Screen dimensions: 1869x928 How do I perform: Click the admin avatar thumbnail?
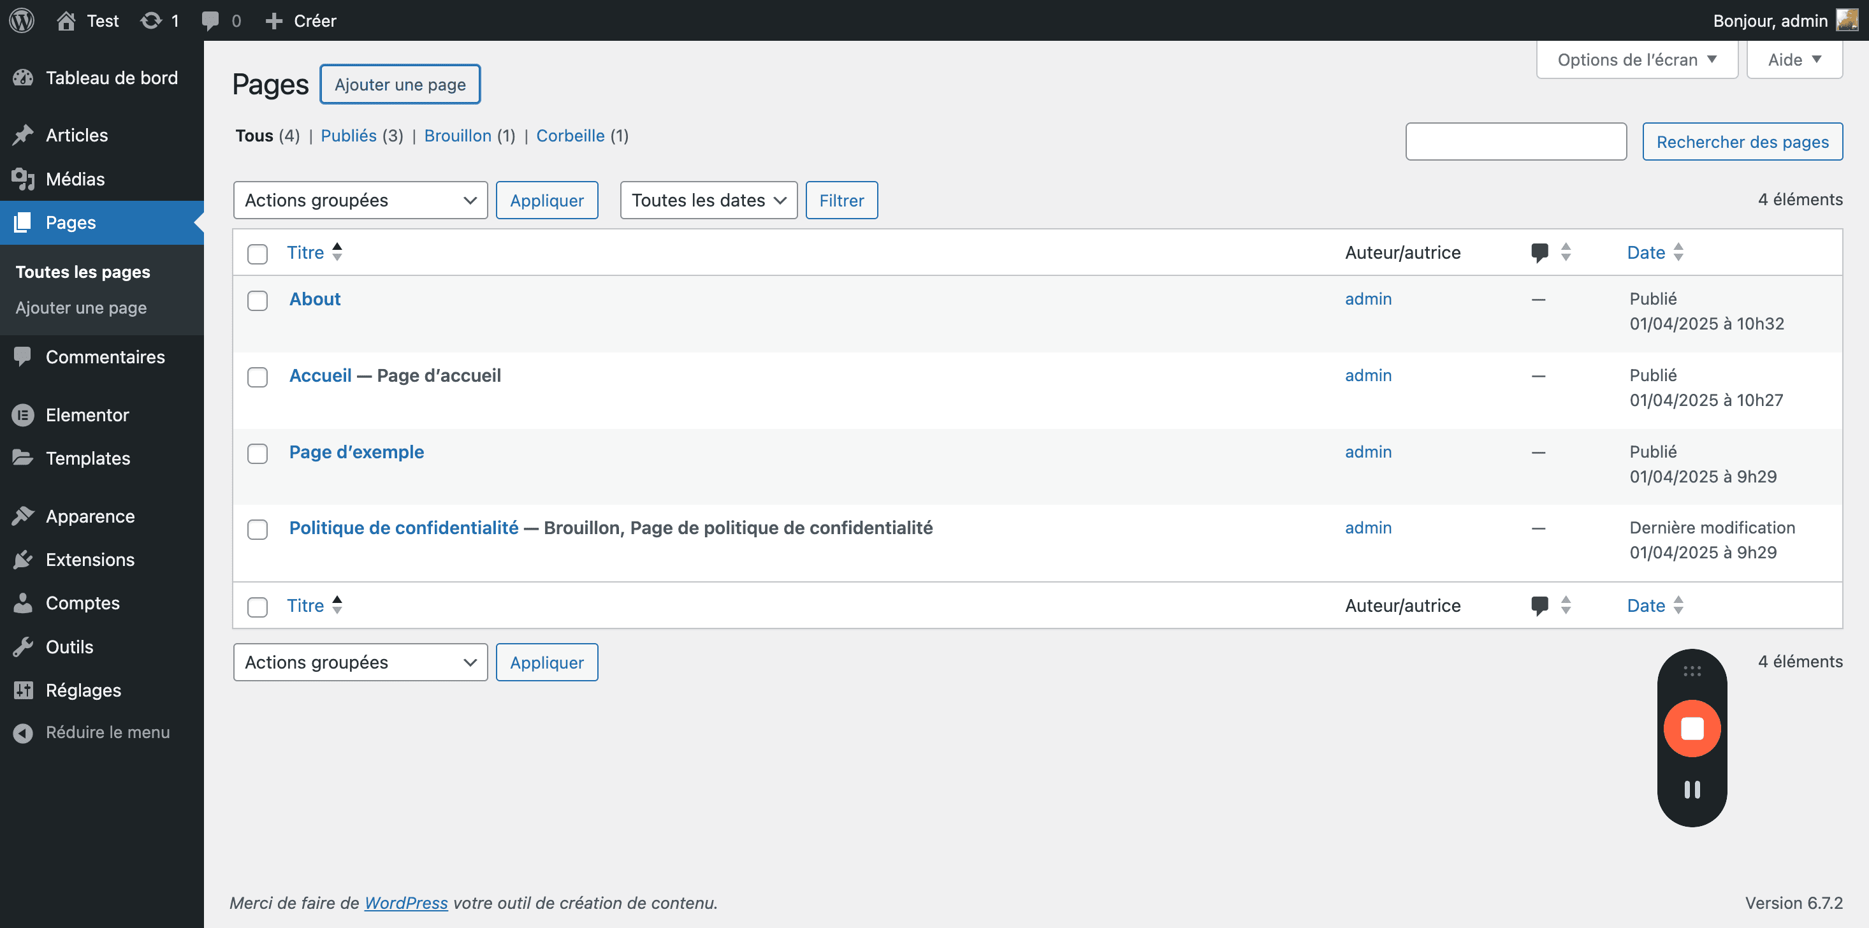[x=1847, y=20]
